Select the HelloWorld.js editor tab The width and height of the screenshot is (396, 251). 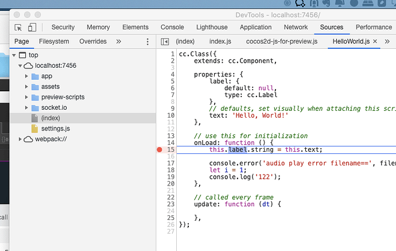[x=351, y=41]
